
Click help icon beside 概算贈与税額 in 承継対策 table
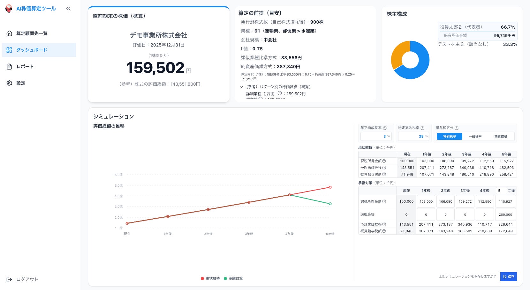click(384, 231)
